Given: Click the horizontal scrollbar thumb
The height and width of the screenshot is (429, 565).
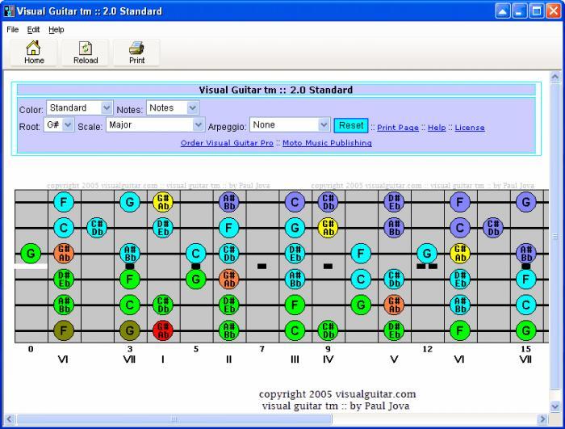Looking at the screenshot, I should coord(174,418).
